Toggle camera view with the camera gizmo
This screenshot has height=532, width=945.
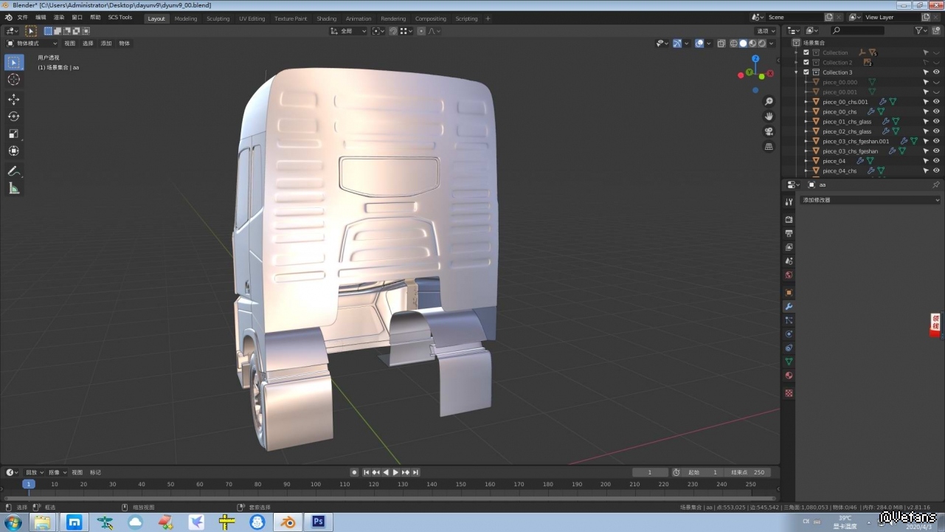click(769, 131)
